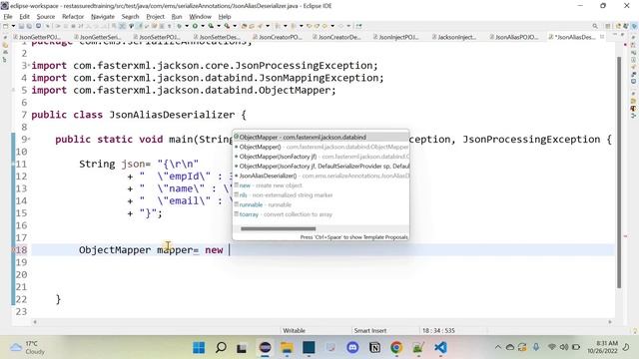The image size is (639, 359).
Task: Click the proposal popup horizontal scrollbar
Action: (x=278, y=228)
